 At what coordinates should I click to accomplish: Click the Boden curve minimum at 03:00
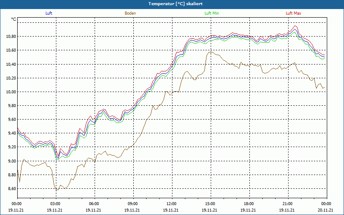click(57, 190)
